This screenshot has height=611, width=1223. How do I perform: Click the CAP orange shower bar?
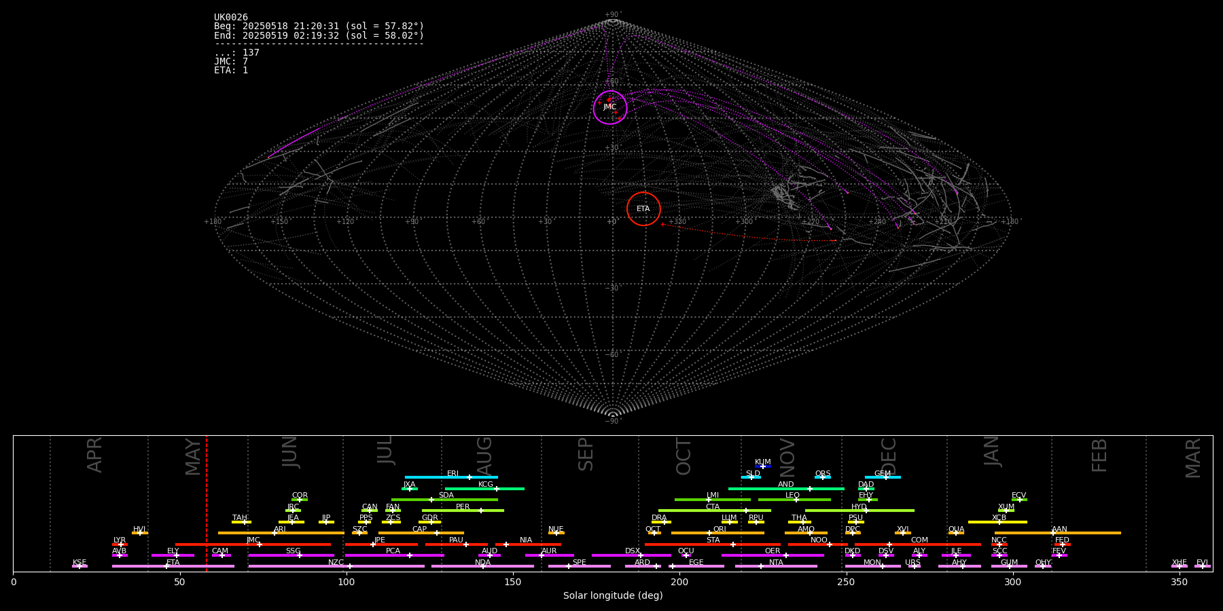[x=421, y=533]
